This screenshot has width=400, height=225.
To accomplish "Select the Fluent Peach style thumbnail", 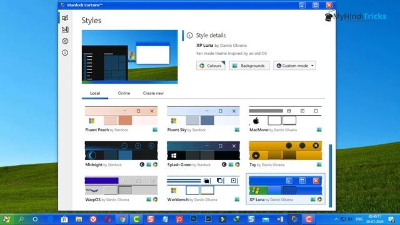I will pos(121,116).
